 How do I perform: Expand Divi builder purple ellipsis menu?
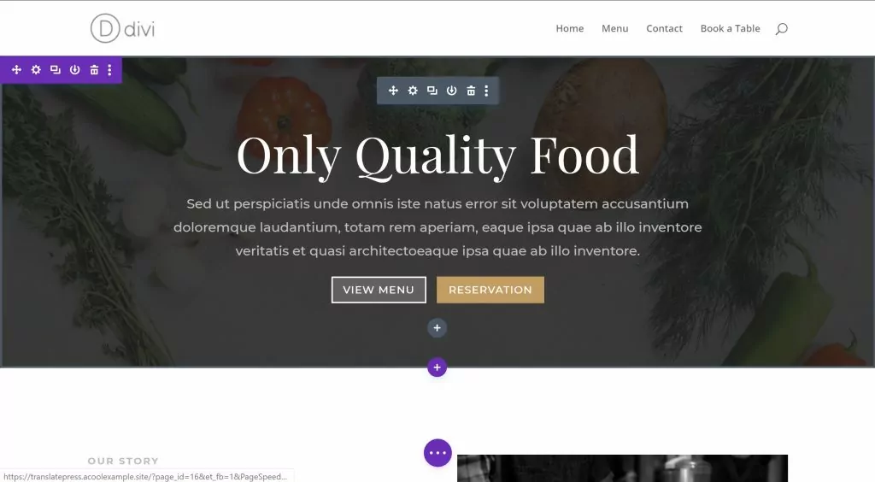pyautogui.click(x=437, y=453)
